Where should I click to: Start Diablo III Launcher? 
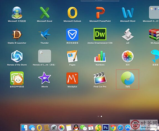pyautogui.click(x=17, y=35)
